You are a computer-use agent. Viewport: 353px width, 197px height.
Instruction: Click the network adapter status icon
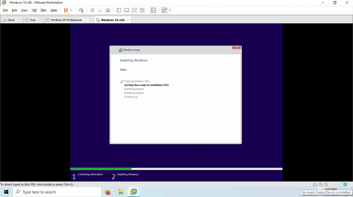coord(326,184)
